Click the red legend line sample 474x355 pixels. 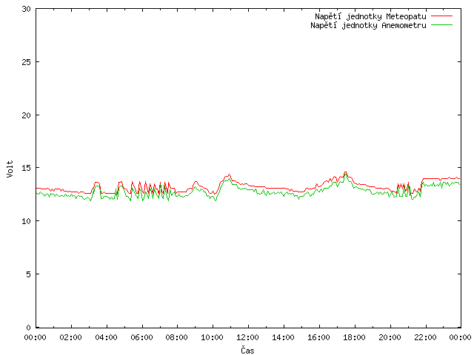[x=441, y=16]
